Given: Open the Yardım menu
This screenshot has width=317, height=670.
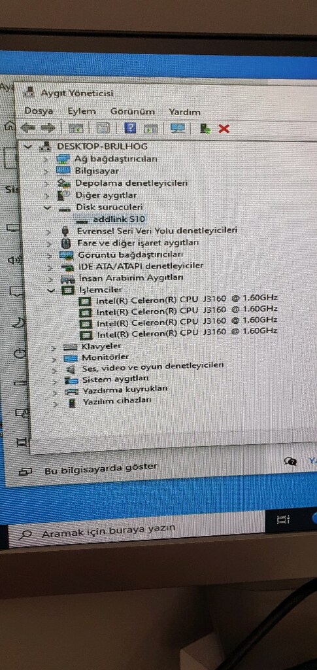Looking at the screenshot, I should point(184,112).
